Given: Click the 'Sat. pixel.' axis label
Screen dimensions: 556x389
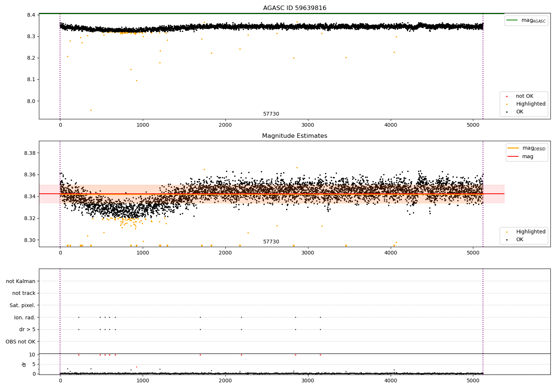Looking at the screenshot, I should 23,305.
